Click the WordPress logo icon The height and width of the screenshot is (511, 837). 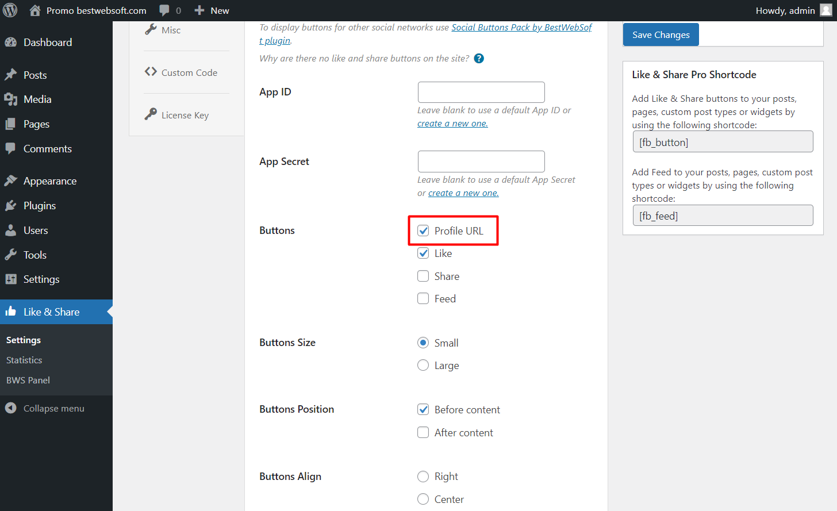[x=10, y=10]
